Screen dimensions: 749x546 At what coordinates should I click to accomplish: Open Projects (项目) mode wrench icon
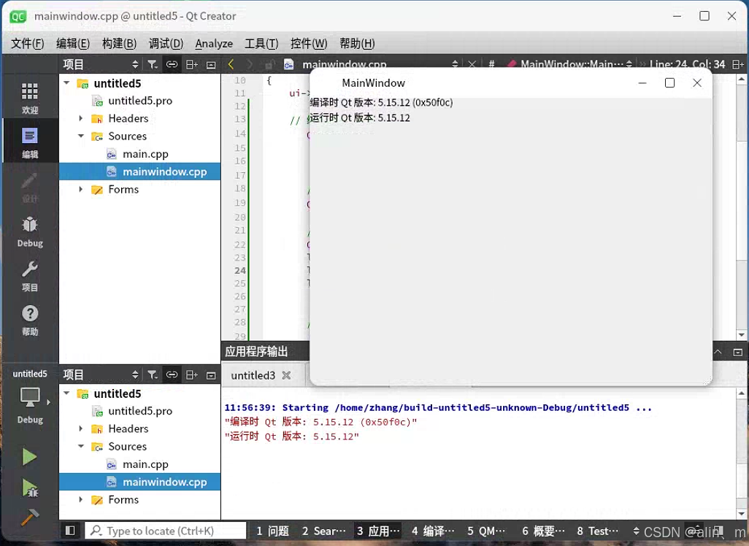[30, 276]
